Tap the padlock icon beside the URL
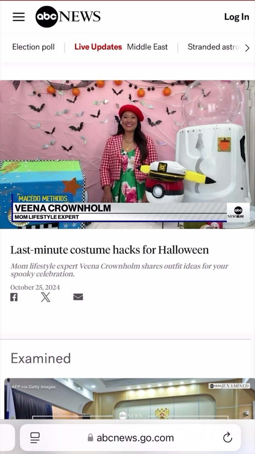255x454 pixels. [x=90, y=438]
